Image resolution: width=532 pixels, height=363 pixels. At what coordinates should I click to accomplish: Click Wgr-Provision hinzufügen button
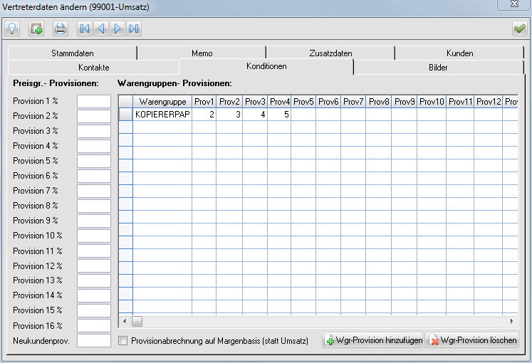coord(372,340)
